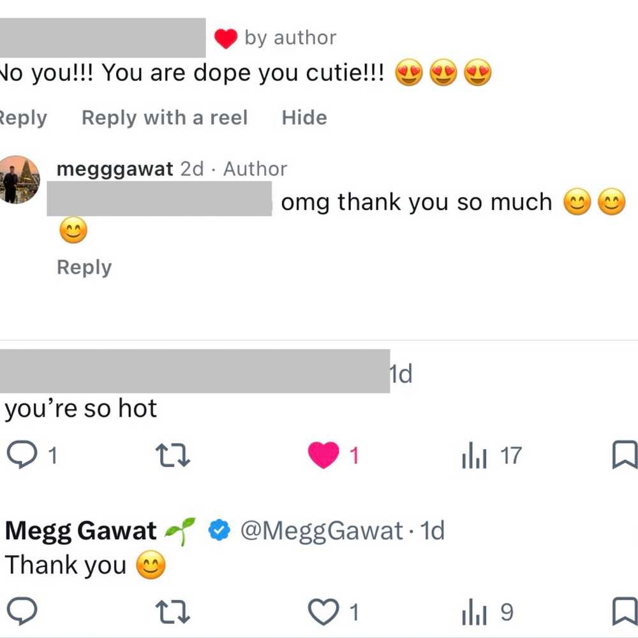Select "Reply with a reel"
638x638 pixels.
[165, 118]
